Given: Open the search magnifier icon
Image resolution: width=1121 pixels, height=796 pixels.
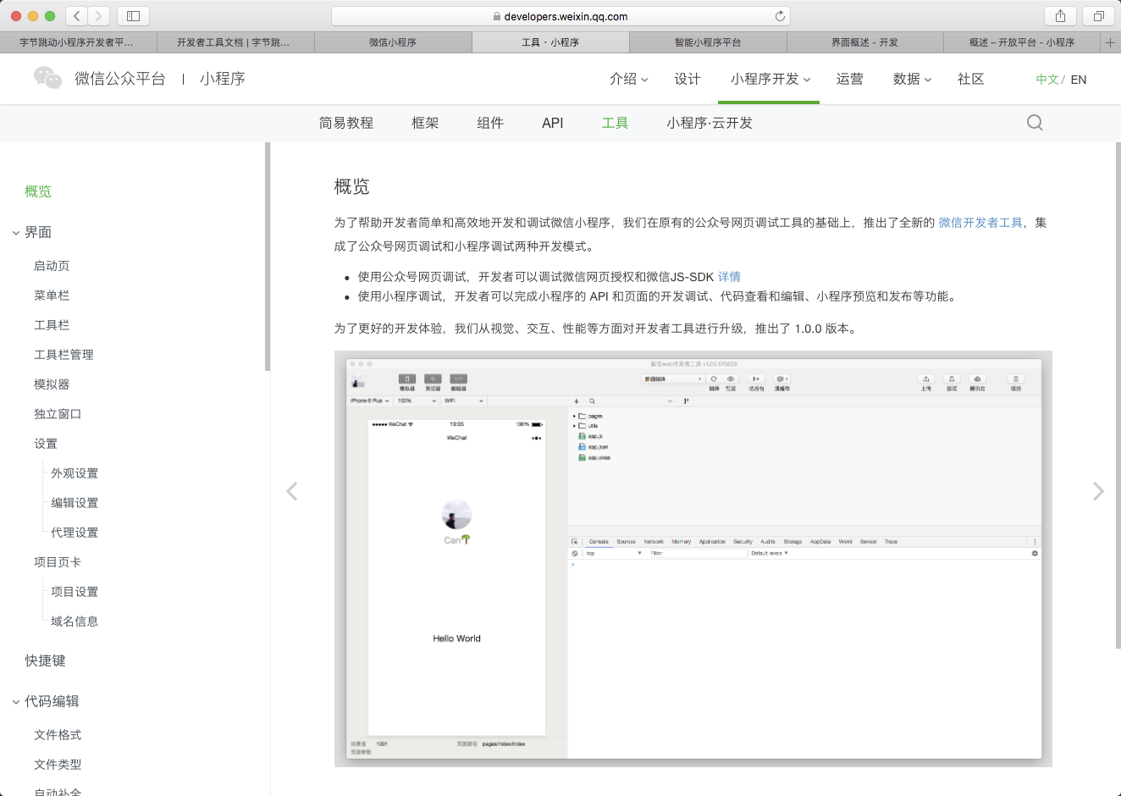Looking at the screenshot, I should tap(1035, 123).
